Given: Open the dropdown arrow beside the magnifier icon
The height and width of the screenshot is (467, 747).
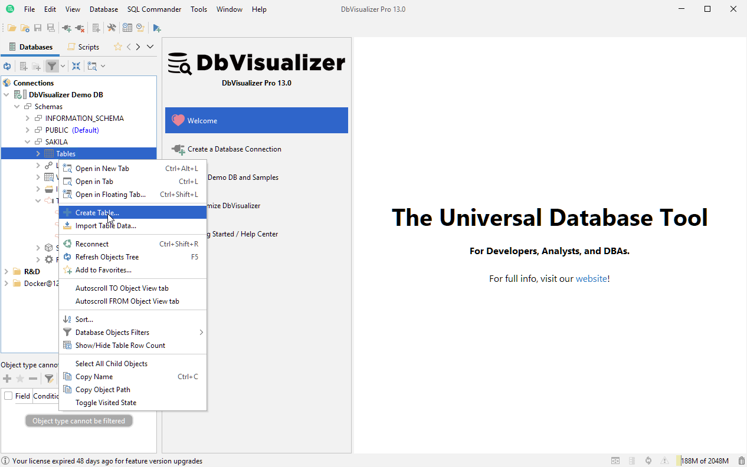Looking at the screenshot, I should [x=103, y=66].
